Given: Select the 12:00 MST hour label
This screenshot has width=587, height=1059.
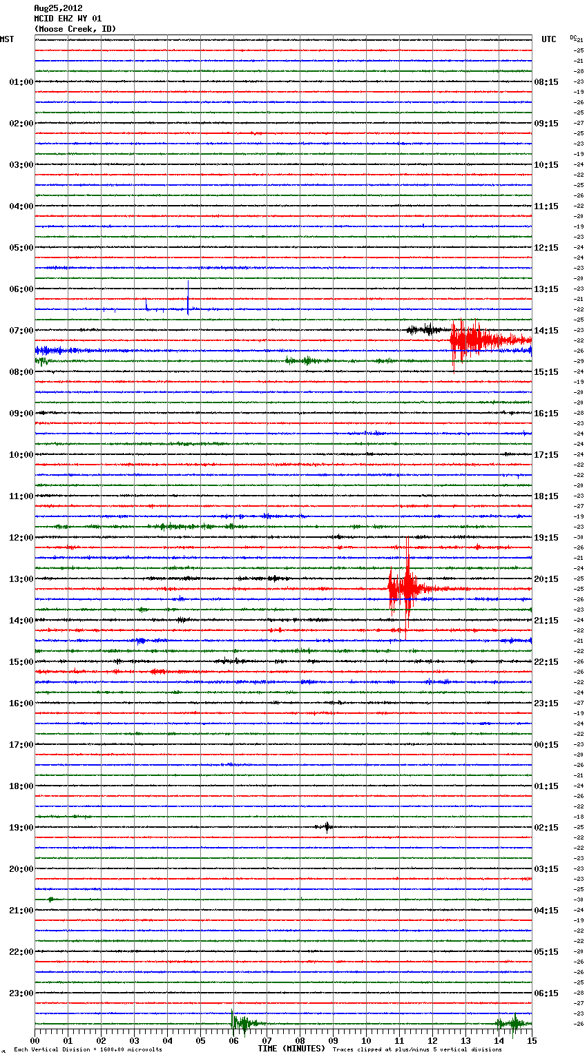Looking at the screenshot, I should 21,538.
